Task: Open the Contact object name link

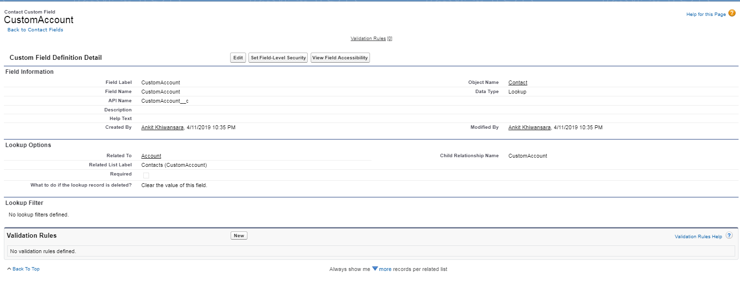Action: point(517,82)
